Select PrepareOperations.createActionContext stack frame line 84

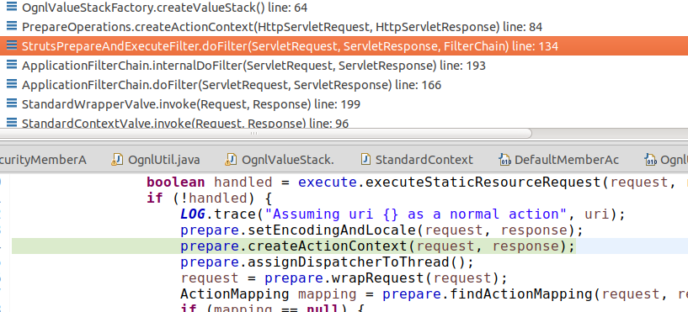(282, 27)
